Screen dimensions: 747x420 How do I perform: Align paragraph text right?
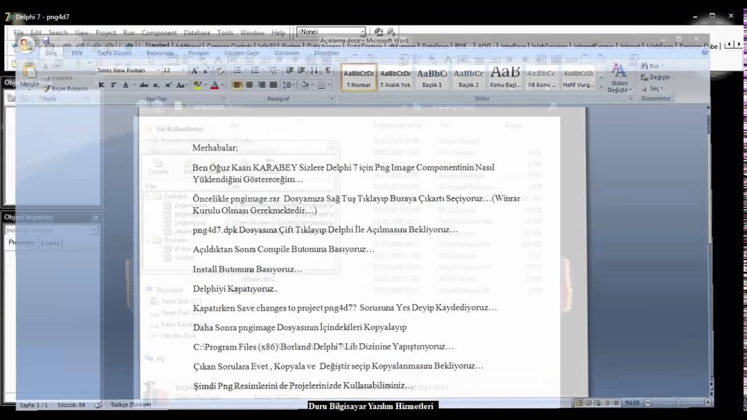pyautogui.click(x=261, y=85)
